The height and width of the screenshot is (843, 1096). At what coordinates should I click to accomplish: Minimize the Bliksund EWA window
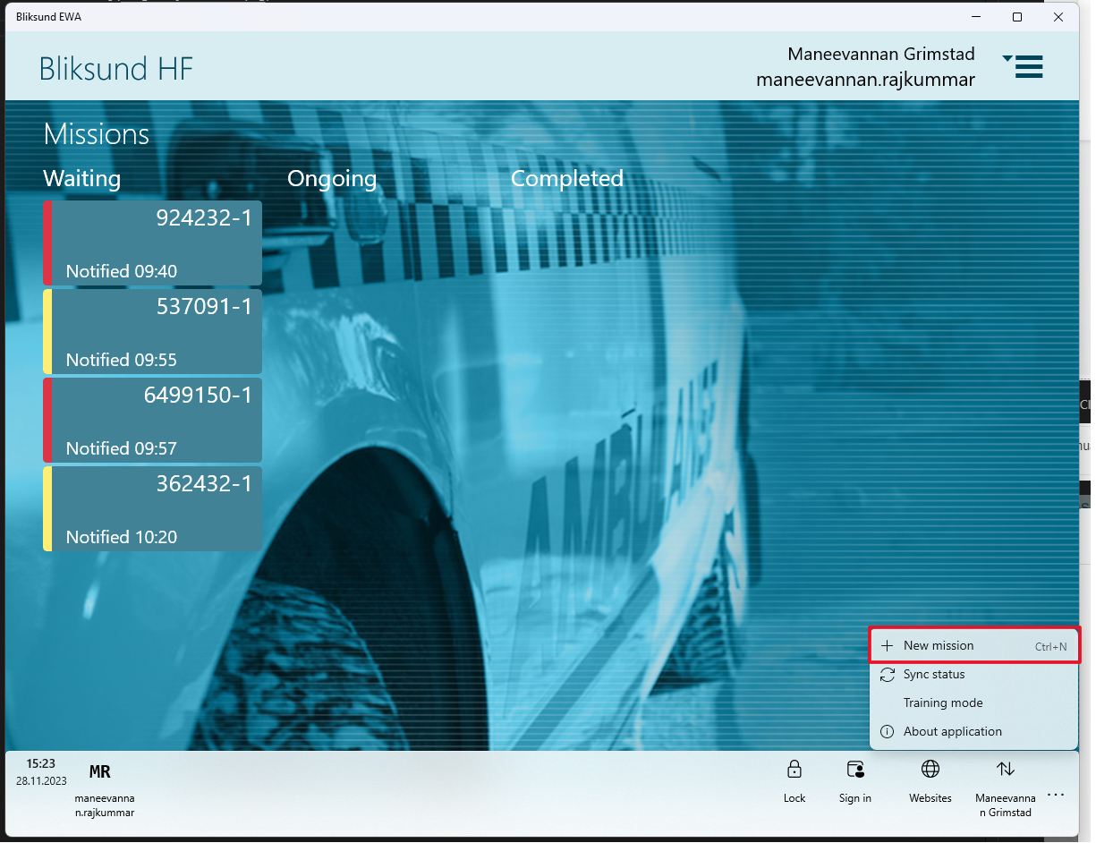pos(976,17)
